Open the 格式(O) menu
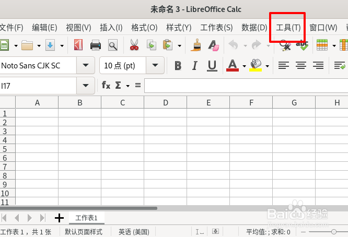Screen dimensions: 348x237 (x=145, y=28)
